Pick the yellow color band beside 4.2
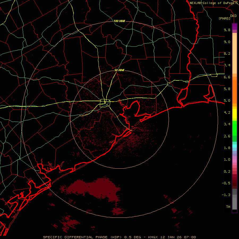Image resolution: width=239 pixels, height=239 pixels. tap(234, 114)
